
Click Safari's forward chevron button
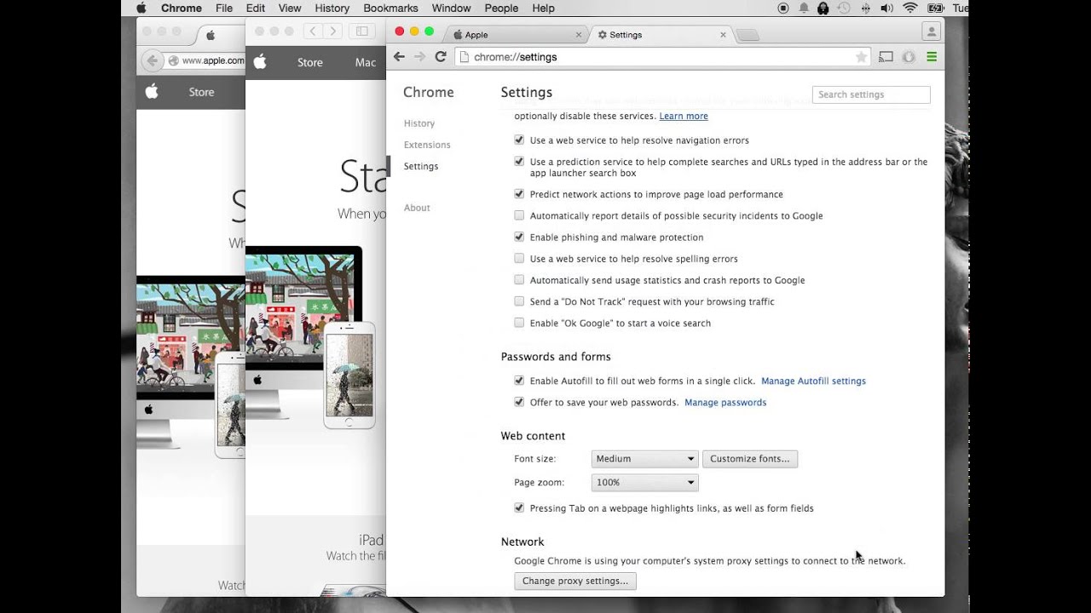pyautogui.click(x=332, y=32)
